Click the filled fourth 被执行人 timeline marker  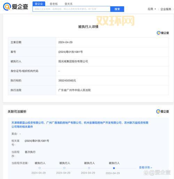tap(114, 168)
